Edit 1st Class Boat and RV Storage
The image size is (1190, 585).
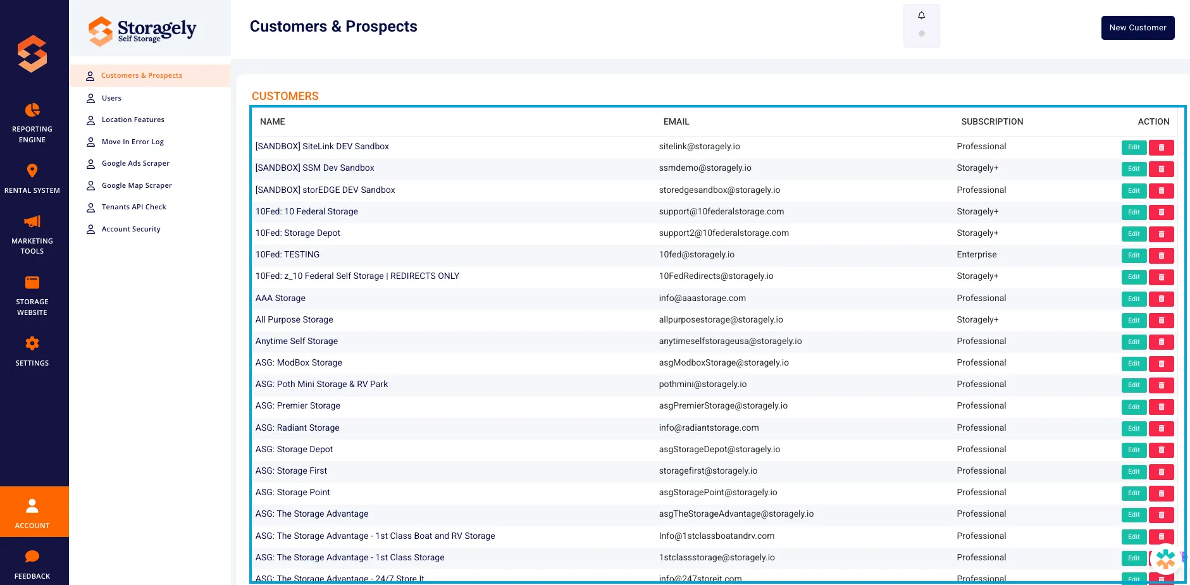click(x=1134, y=536)
